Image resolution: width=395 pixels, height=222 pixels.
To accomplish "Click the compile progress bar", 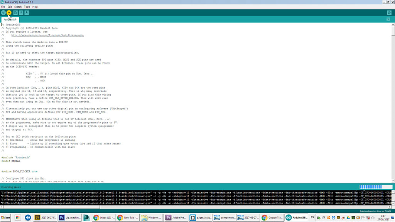I will pyautogui.click(x=376, y=187).
